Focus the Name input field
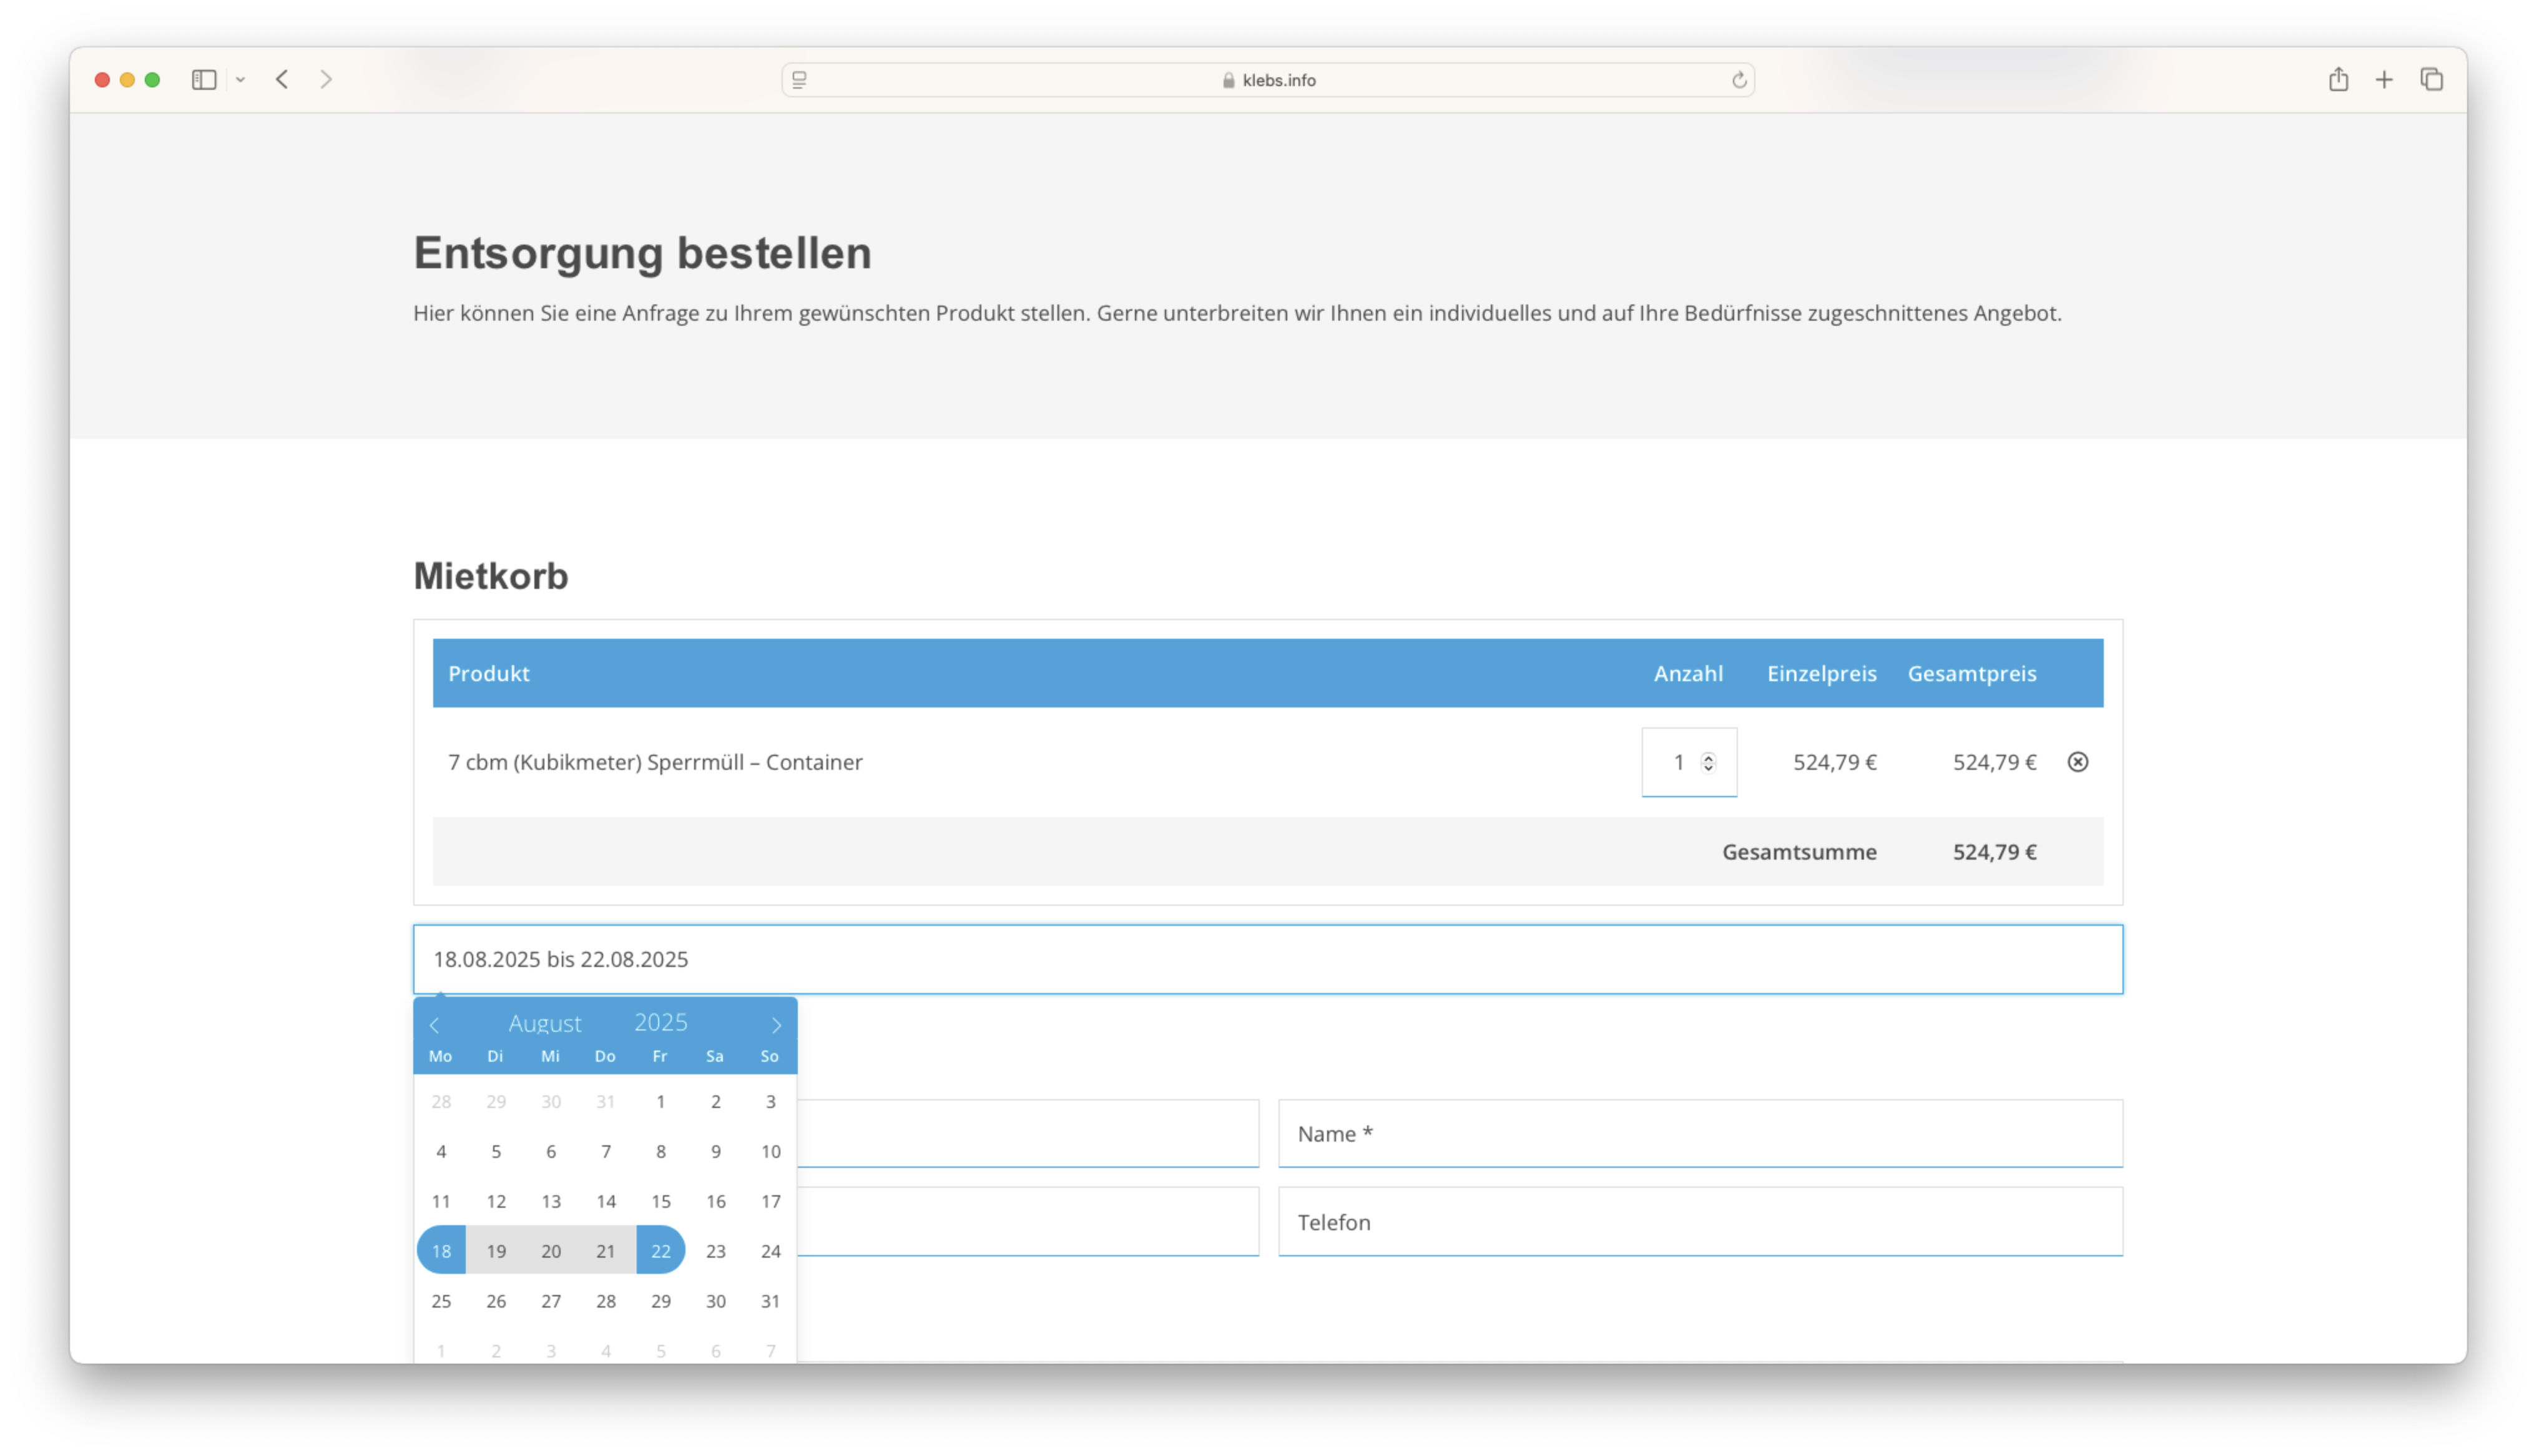Viewport: 2537px width, 1456px height. click(1700, 1134)
